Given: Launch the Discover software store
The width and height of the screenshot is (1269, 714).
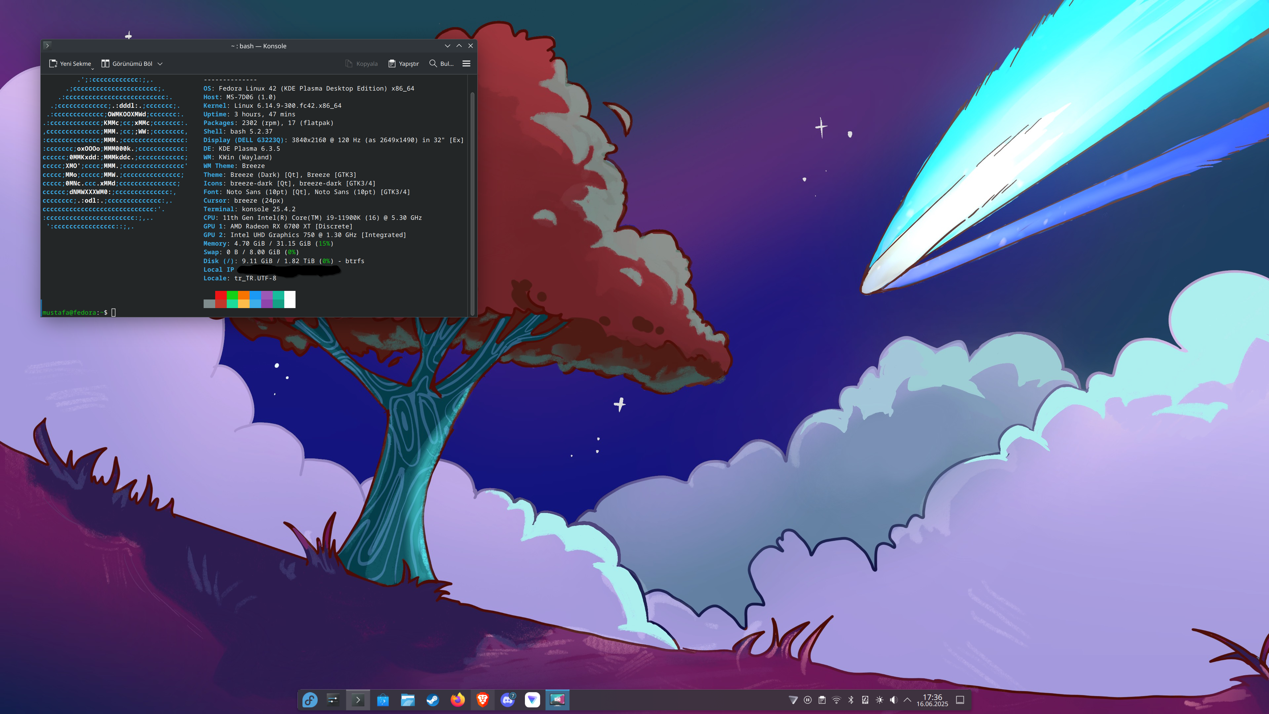Looking at the screenshot, I should [383, 700].
